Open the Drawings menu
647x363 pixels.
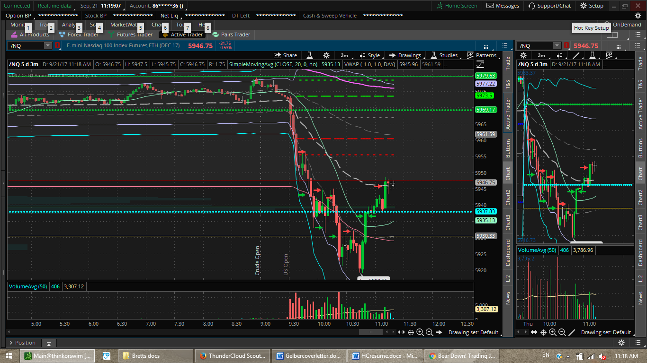405,55
